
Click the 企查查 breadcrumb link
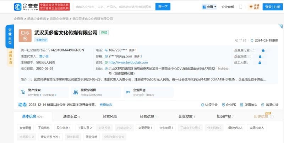pyautogui.click(x=18, y=19)
